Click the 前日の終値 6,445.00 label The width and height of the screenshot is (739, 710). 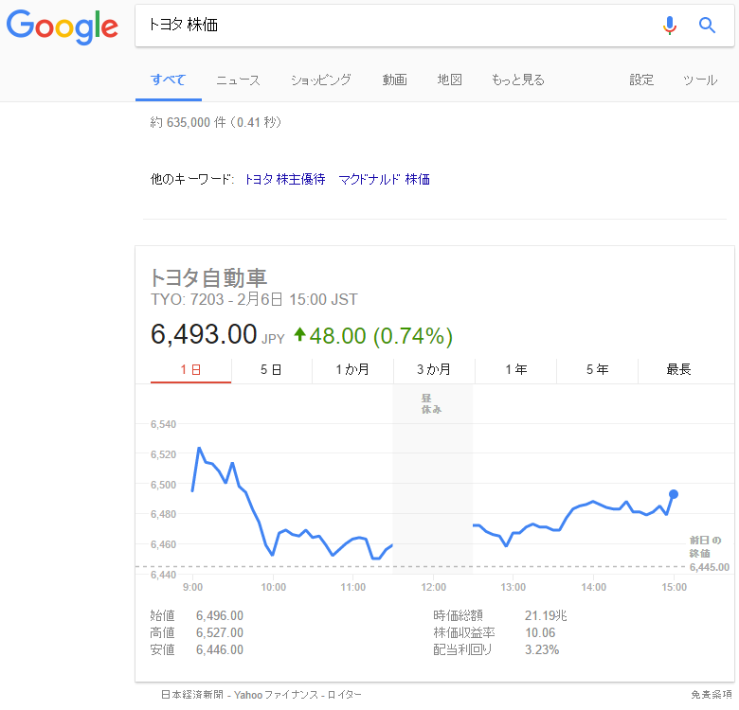pos(709,554)
